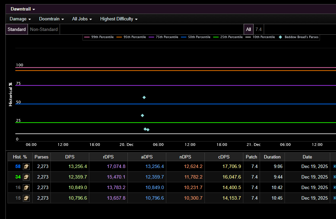Viewport: 336px width, 219px height.
Task: Select the 7.4 patch tab
Action: (258, 29)
